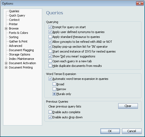This screenshot has width=145, height=137.
Task: Expand the Browse tree node
Action: click(6, 28)
